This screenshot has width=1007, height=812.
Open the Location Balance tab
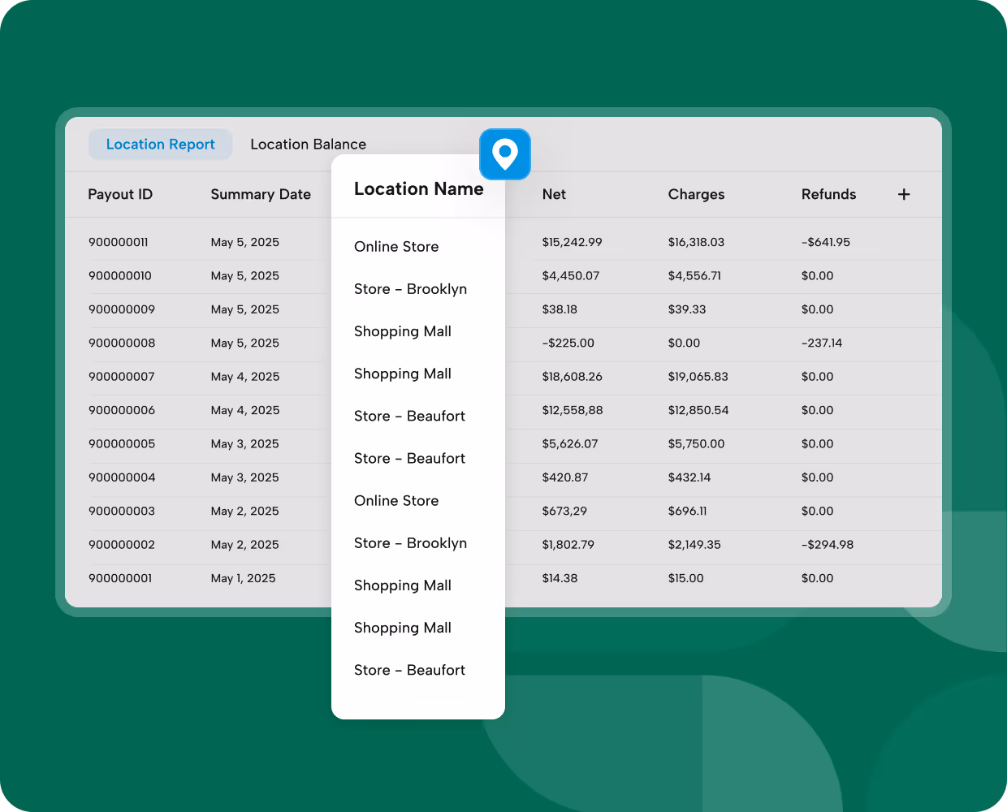[x=308, y=144]
